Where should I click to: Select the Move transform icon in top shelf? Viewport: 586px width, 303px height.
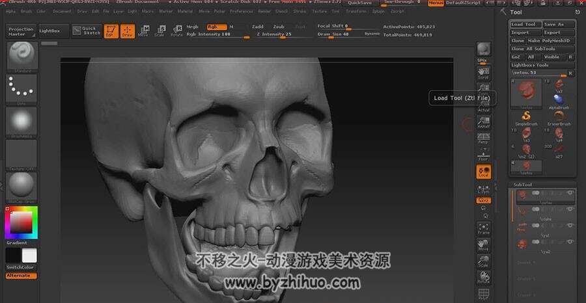(x=144, y=31)
